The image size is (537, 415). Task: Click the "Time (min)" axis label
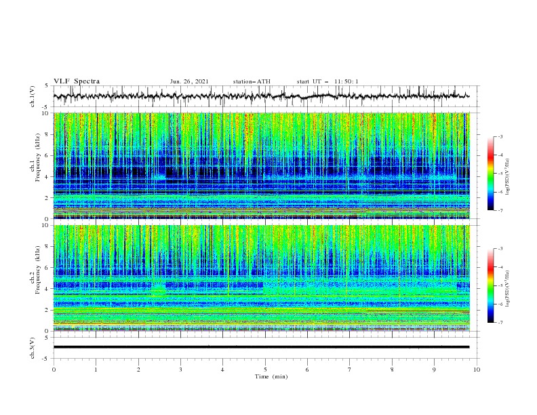coord(271,376)
